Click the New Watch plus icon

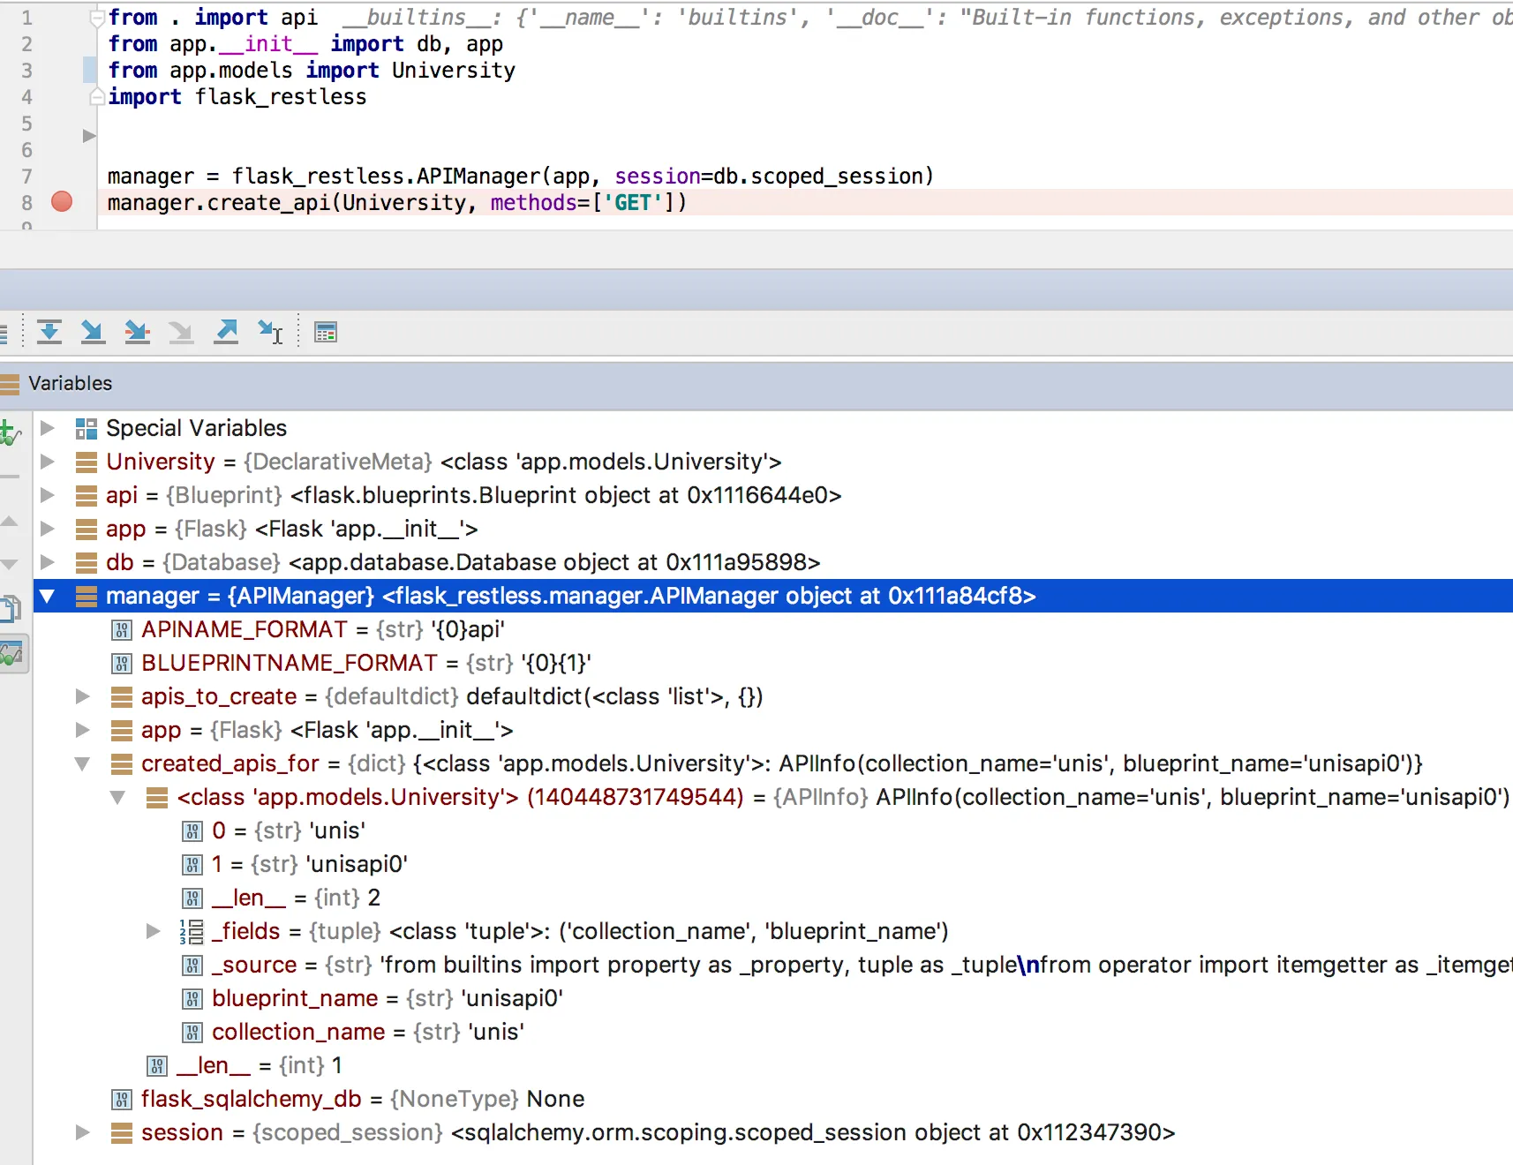[x=9, y=433]
